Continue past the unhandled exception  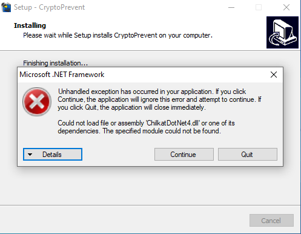pyautogui.click(x=184, y=155)
